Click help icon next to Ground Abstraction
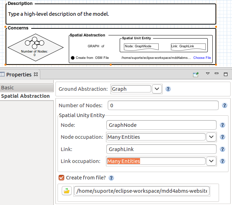This screenshot has width=232, height=205. click(168, 89)
